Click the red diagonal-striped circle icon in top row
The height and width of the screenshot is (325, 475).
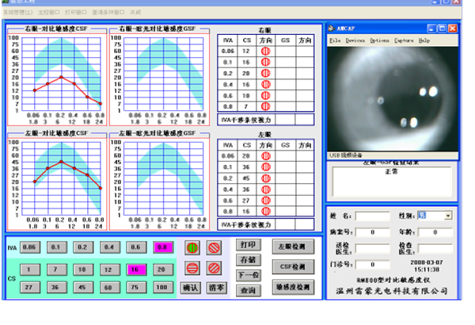point(213,247)
